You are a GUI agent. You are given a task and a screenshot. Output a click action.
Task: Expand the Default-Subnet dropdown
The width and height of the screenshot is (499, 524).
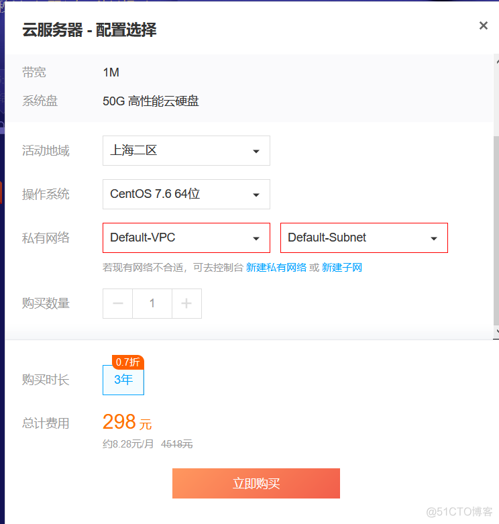[x=364, y=238]
